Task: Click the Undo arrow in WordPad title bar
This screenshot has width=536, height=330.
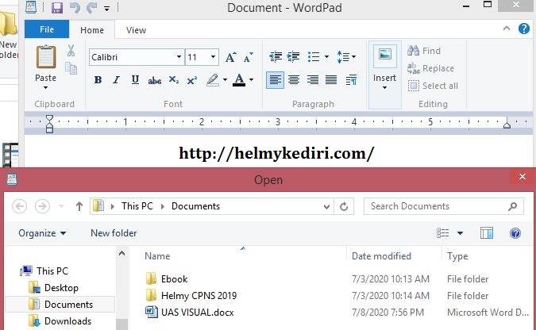Action: coord(75,7)
